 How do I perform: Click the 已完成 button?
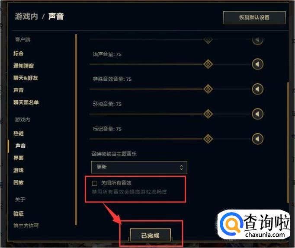click(151, 235)
